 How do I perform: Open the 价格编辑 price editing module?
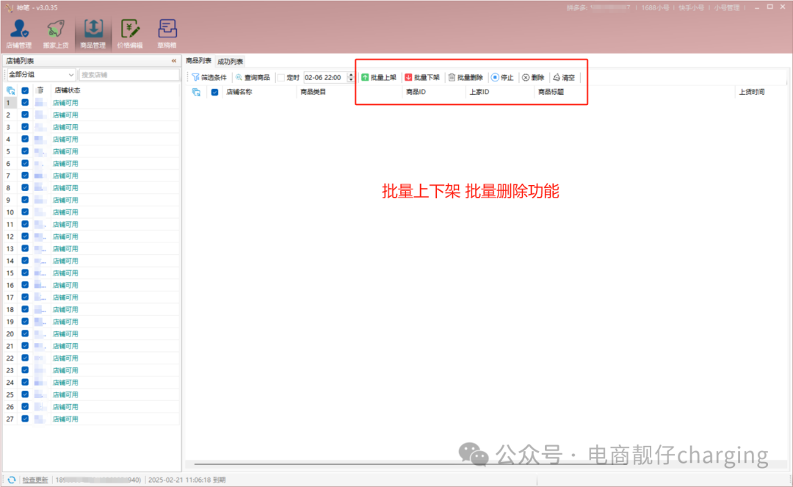(x=131, y=31)
